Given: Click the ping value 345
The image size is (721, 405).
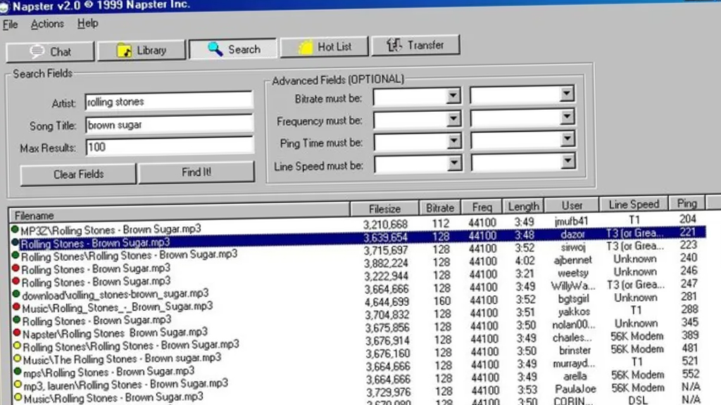Looking at the screenshot, I should [690, 322].
